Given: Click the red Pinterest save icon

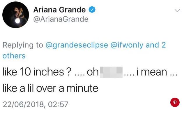Looking at the screenshot, I should (x=175, y=103).
